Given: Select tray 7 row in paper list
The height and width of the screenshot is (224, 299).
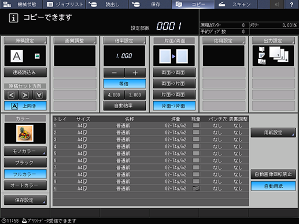Looking at the screenshot, I should click(150, 167).
